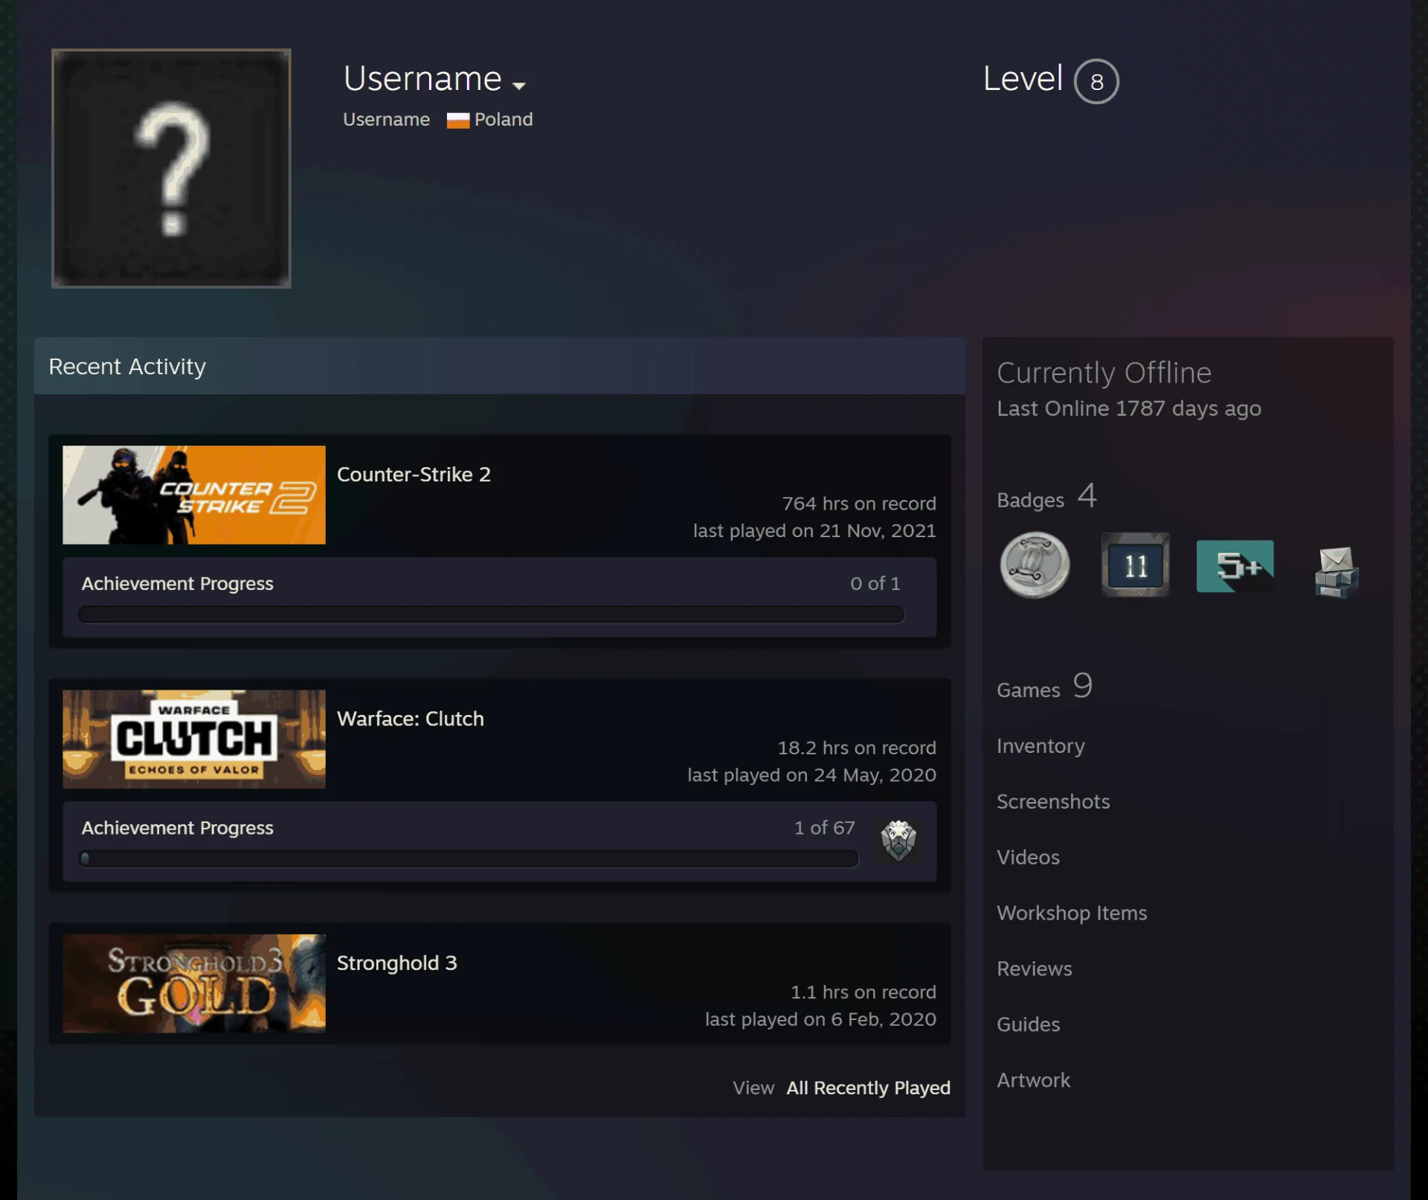This screenshot has height=1200, width=1428.
Task: Click the Currently Offline status
Action: [1104, 373]
